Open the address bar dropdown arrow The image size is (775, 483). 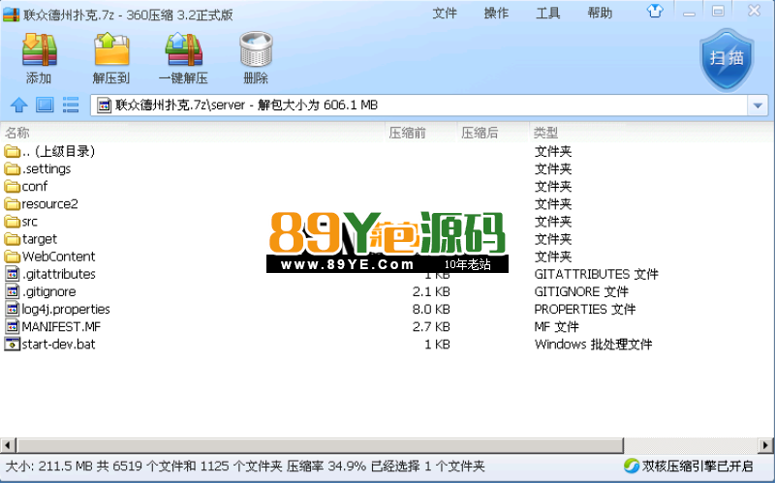(x=758, y=106)
